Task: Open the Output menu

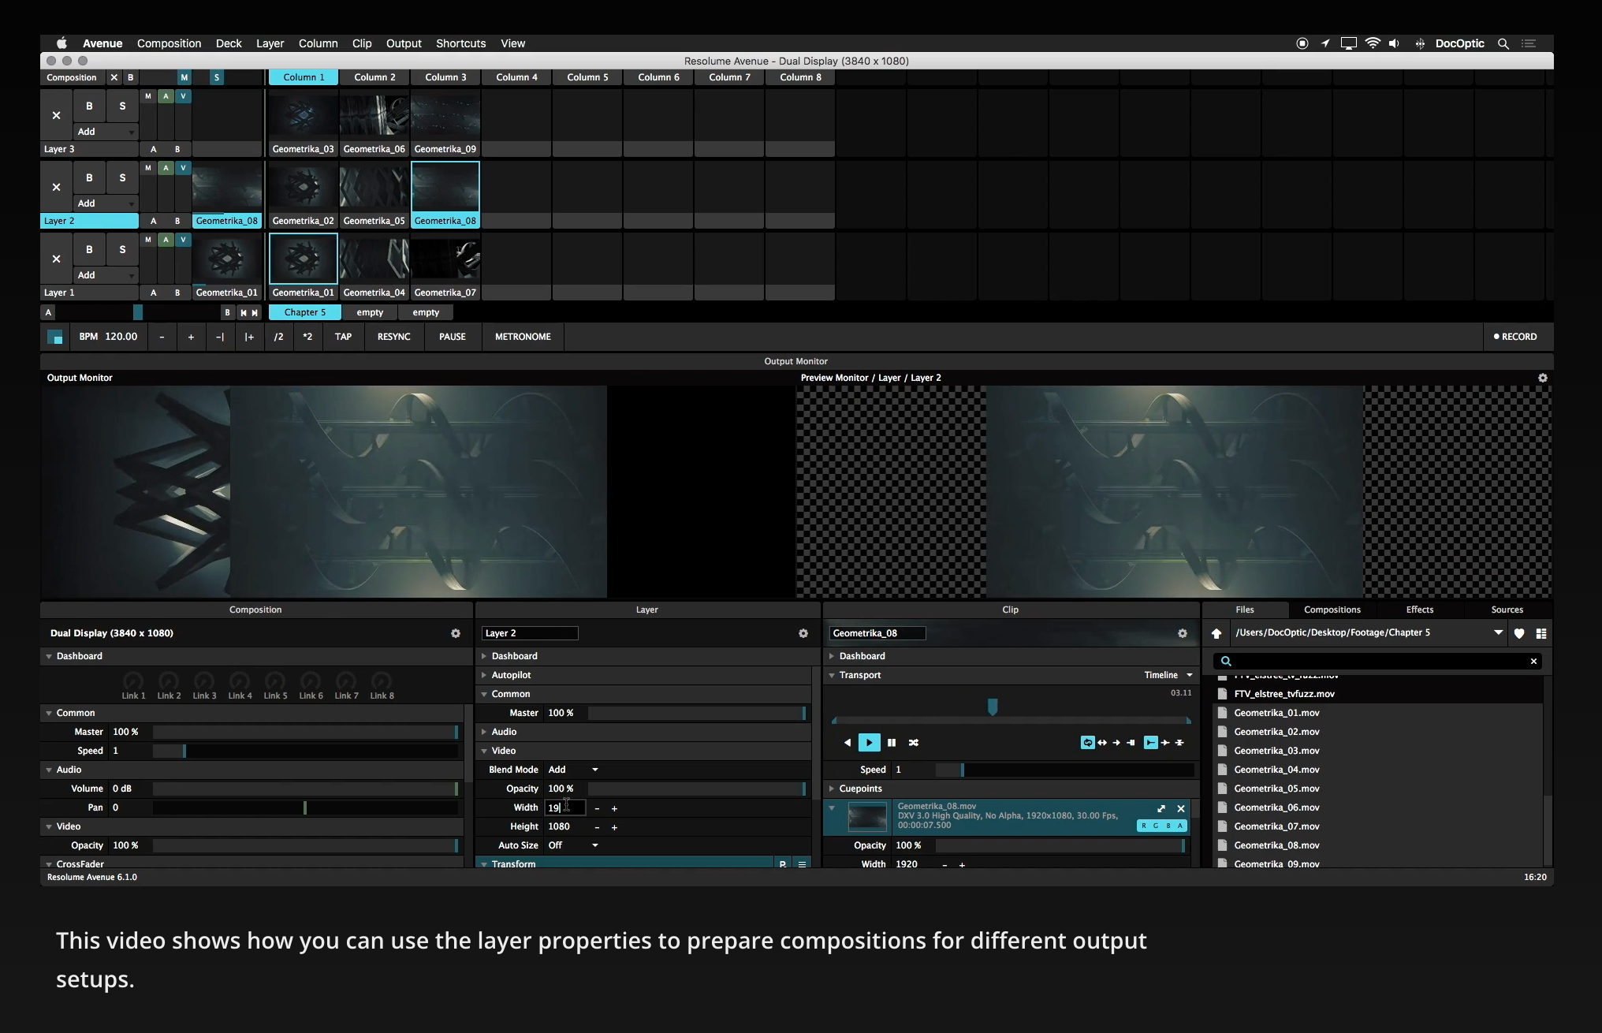Action: pyautogui.click(x=404, y=43)
